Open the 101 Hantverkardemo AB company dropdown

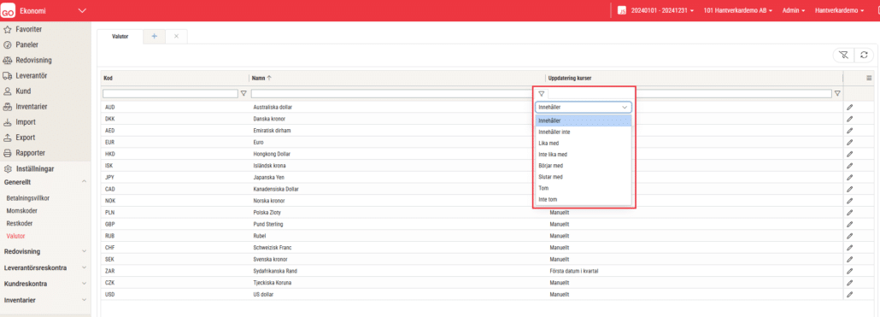pyautogui.click(x=737, y=10)
